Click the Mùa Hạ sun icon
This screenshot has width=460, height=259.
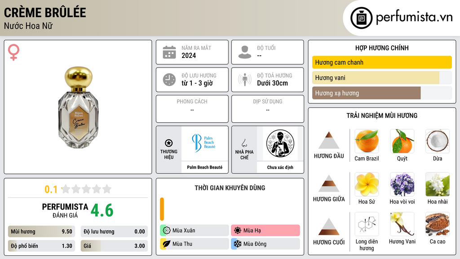coord(238,231)
